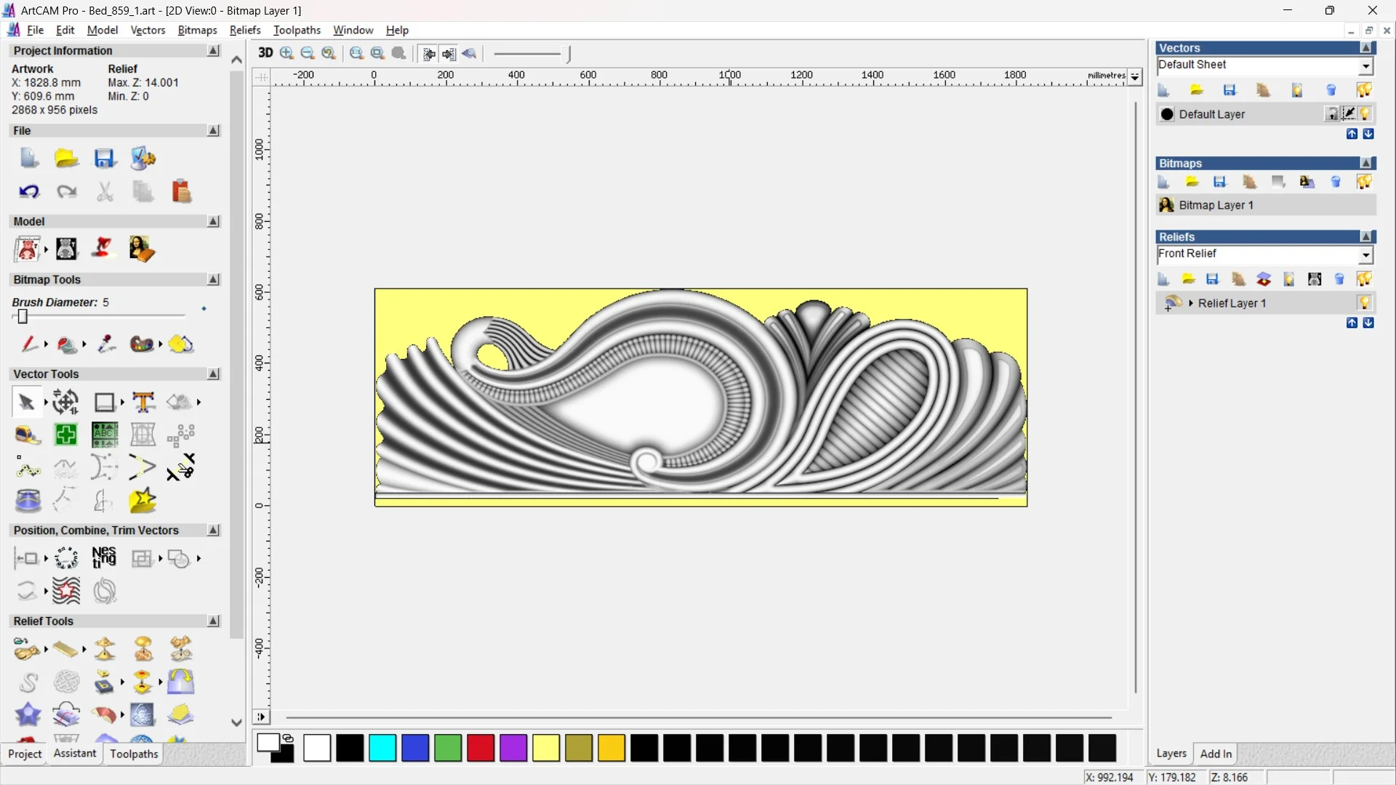1396x785 pixels.
Task: Pick the cyan color swatch
Action: pyautogui.click(x=382, y=748)
